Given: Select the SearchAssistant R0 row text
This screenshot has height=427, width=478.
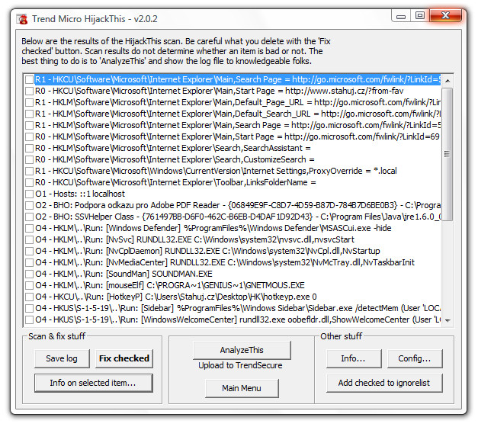Looking at the screenshot, I should click(173, 148).
